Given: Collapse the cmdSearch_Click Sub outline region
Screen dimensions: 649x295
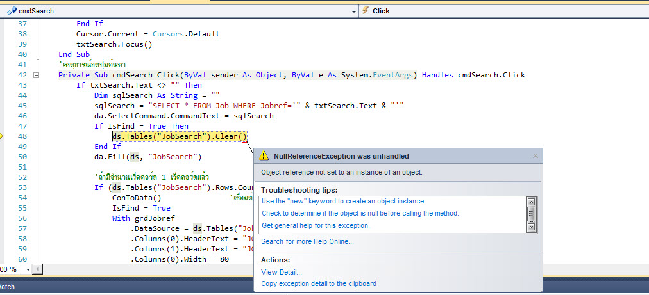Looking at the screenshot, I should (x=37, y=76).
